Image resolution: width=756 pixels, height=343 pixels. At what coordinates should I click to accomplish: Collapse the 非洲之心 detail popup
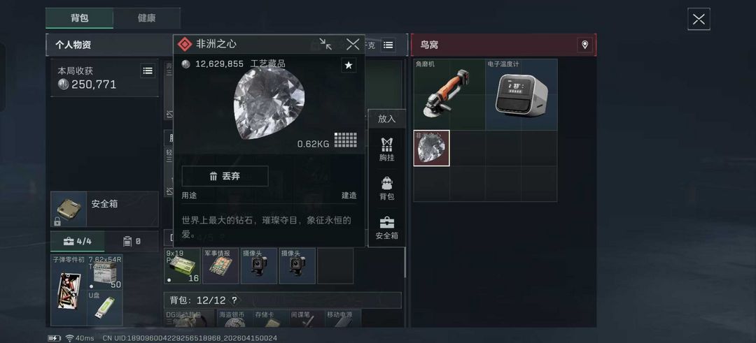click(325, 44)
